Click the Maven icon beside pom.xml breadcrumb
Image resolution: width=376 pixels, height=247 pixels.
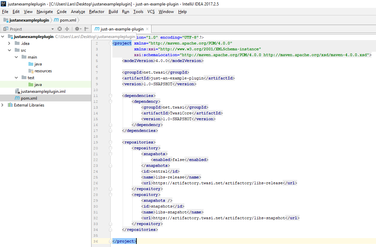(x=56, y=20)
